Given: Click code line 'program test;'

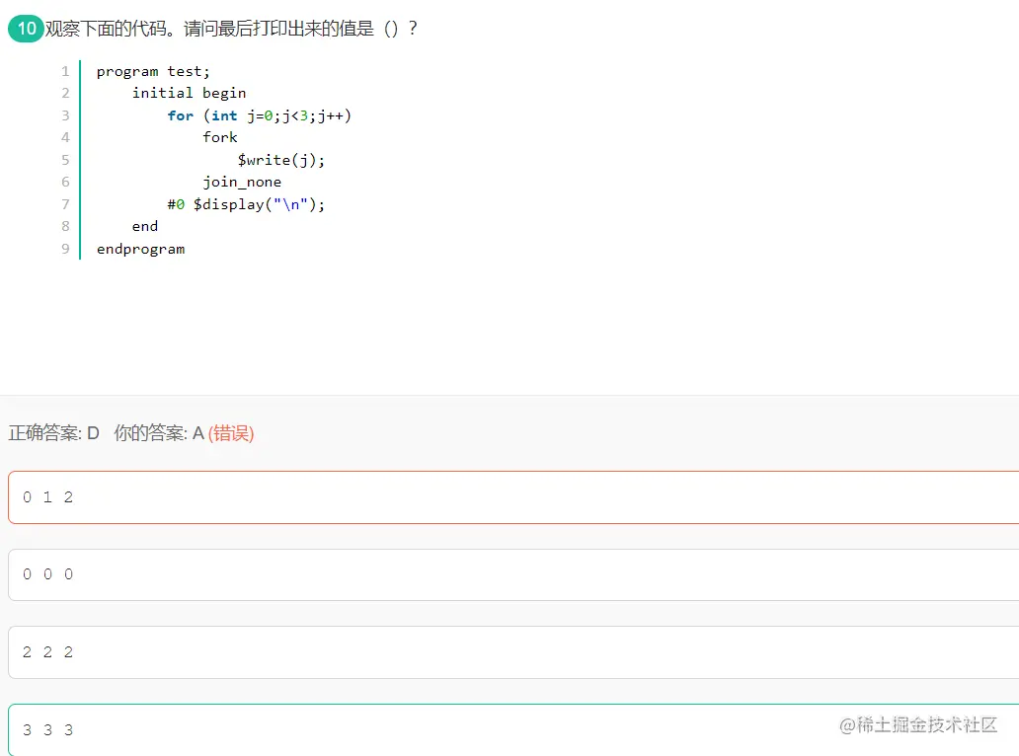Looking at the screenshot, I should (x=153, y=71).
